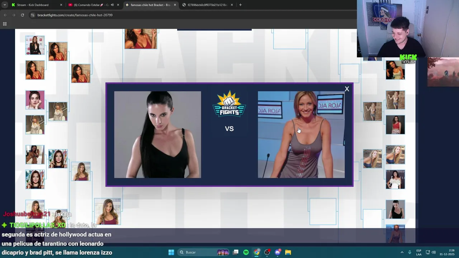Reload the bracketfights page
This screenshot has height=258, width=459.
(22, 15)
